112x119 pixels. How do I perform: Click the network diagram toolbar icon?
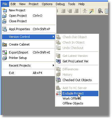85,11
